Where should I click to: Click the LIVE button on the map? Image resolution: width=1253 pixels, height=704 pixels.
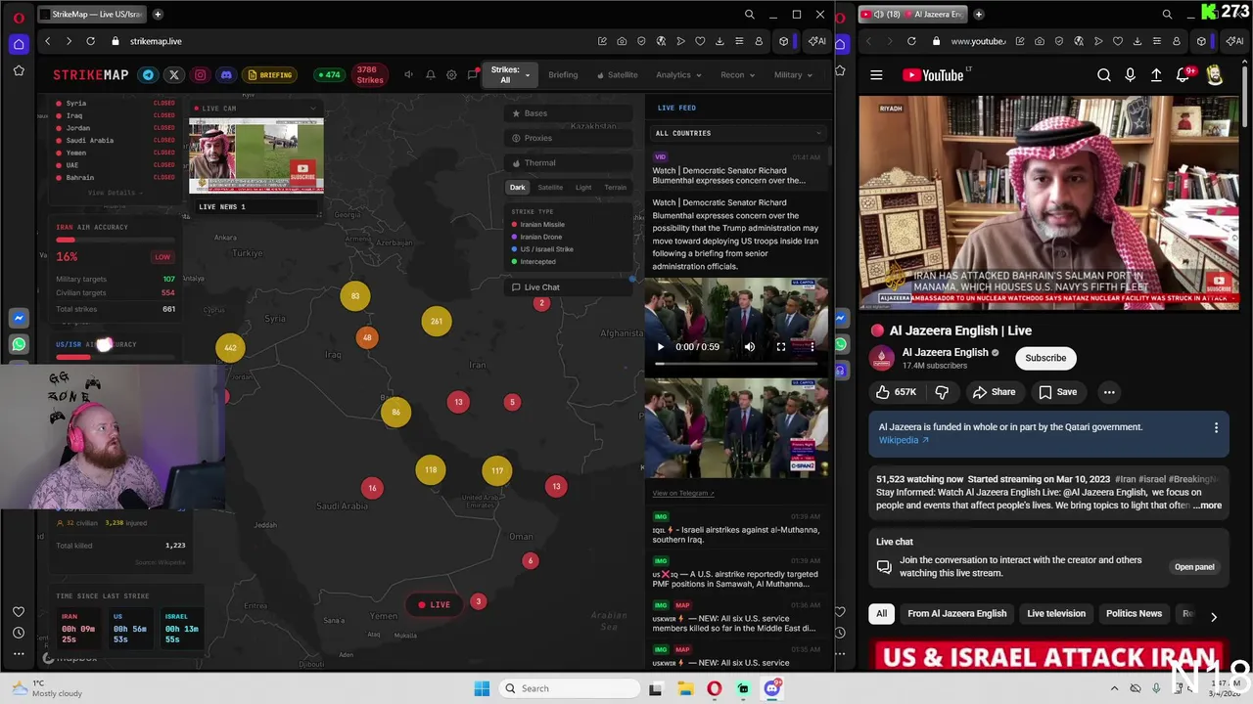pos(435,605)
